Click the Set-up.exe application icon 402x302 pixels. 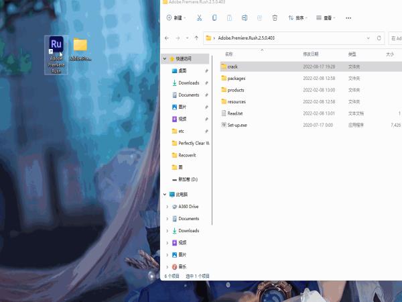224,125
